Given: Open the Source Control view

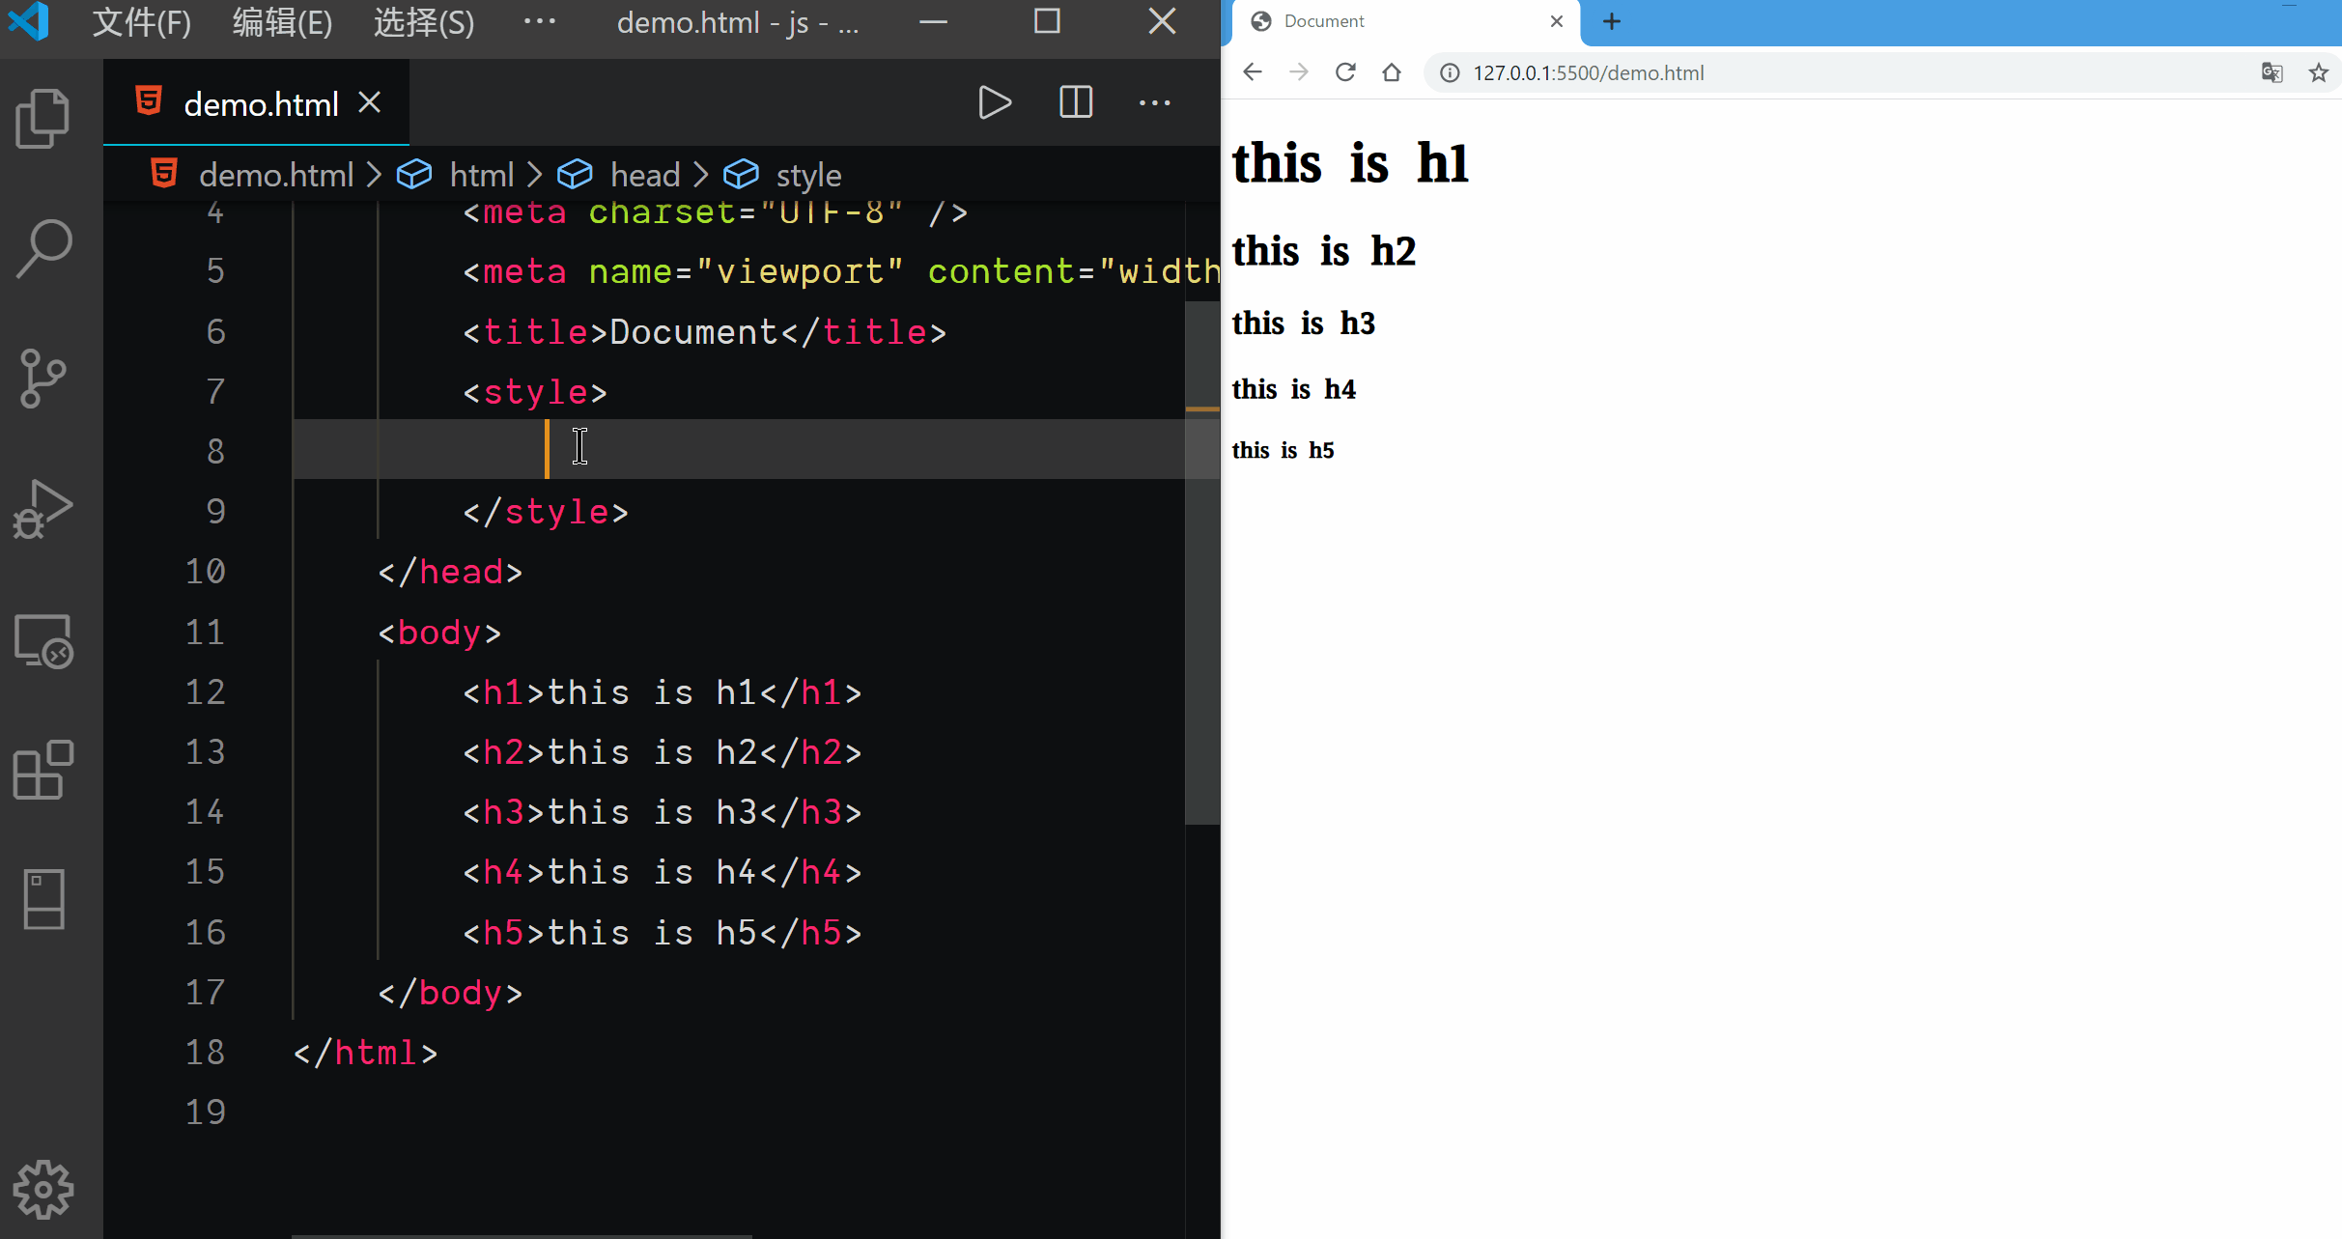Looking at the screenshot, I should 43,379.
